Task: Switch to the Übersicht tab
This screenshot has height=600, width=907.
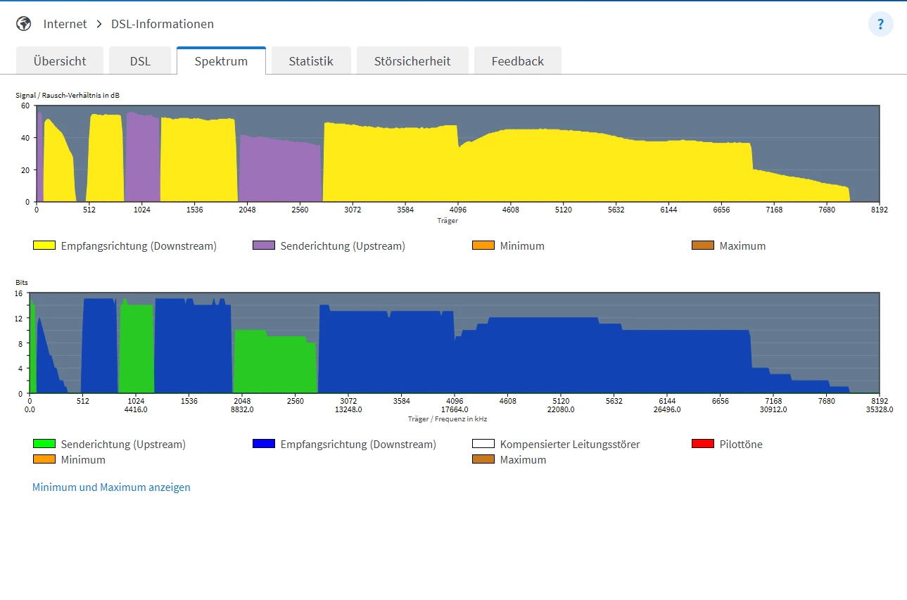Action: (60, 61)
